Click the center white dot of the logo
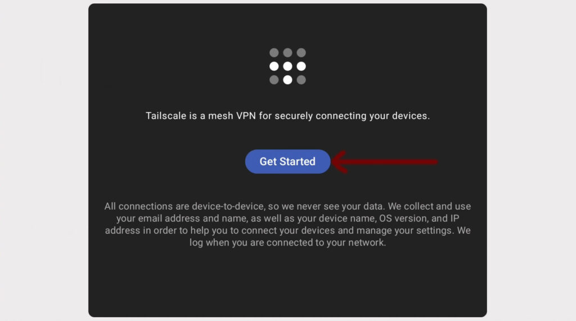 point(287,66)
